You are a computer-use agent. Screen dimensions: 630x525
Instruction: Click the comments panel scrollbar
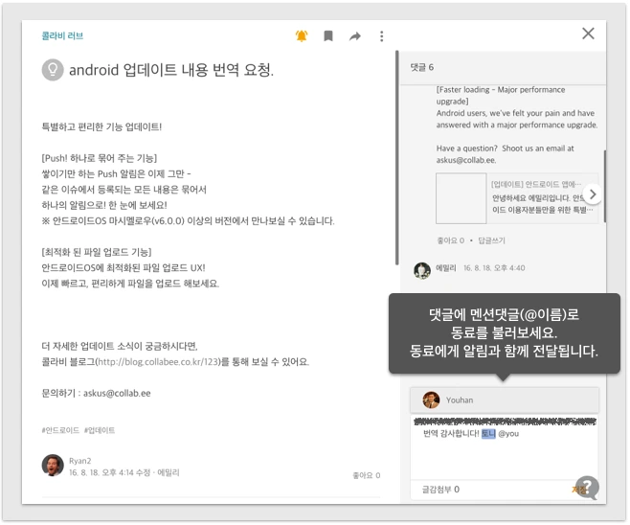tap(604, 186)
